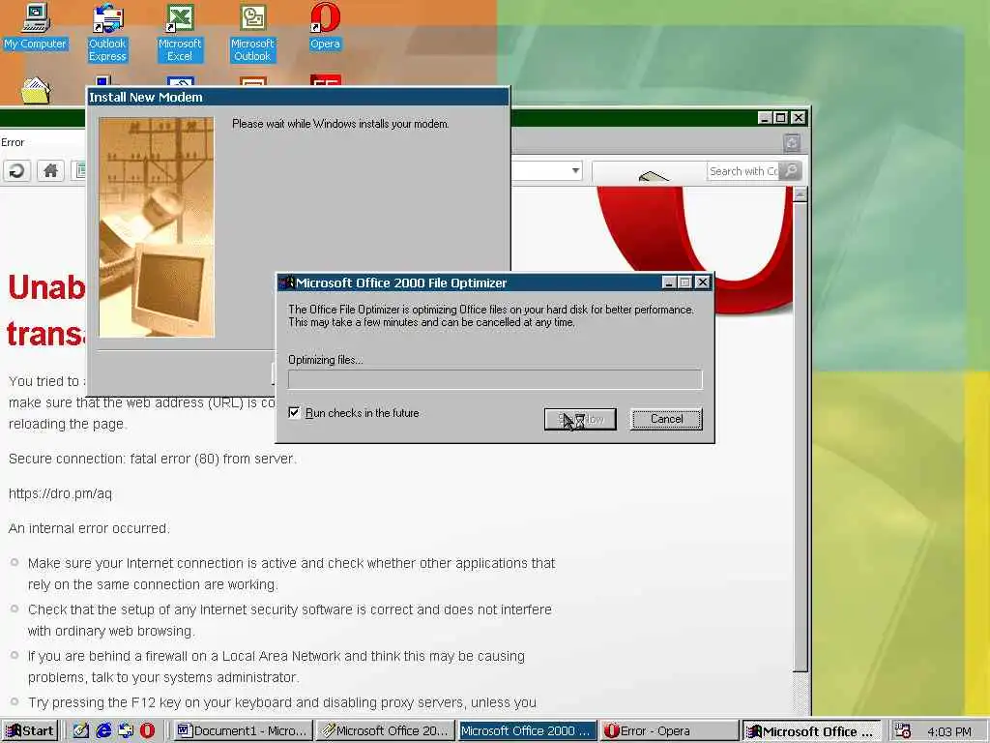The height and width of the screenshot is (743, 990).
Task: Click the Optimizing files progress bar
Action: pyautogui.click(x=495, y=379)
